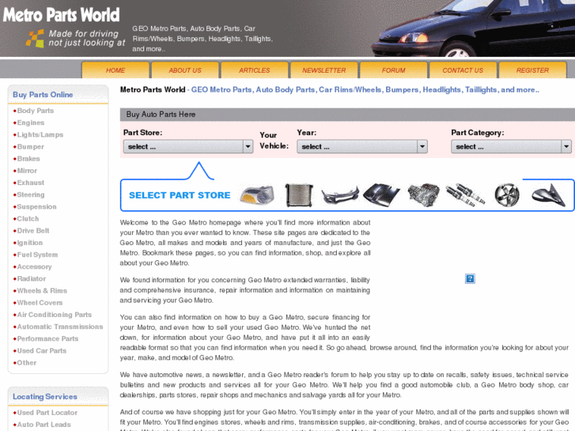Open the Year dropdown

[x=362, y=146]
